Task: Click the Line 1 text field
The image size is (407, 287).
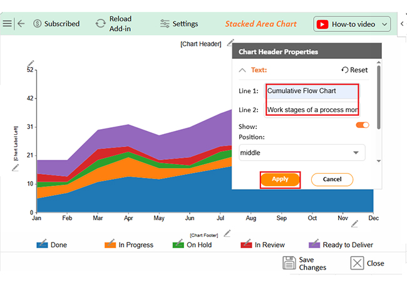Action: [312, 91]
